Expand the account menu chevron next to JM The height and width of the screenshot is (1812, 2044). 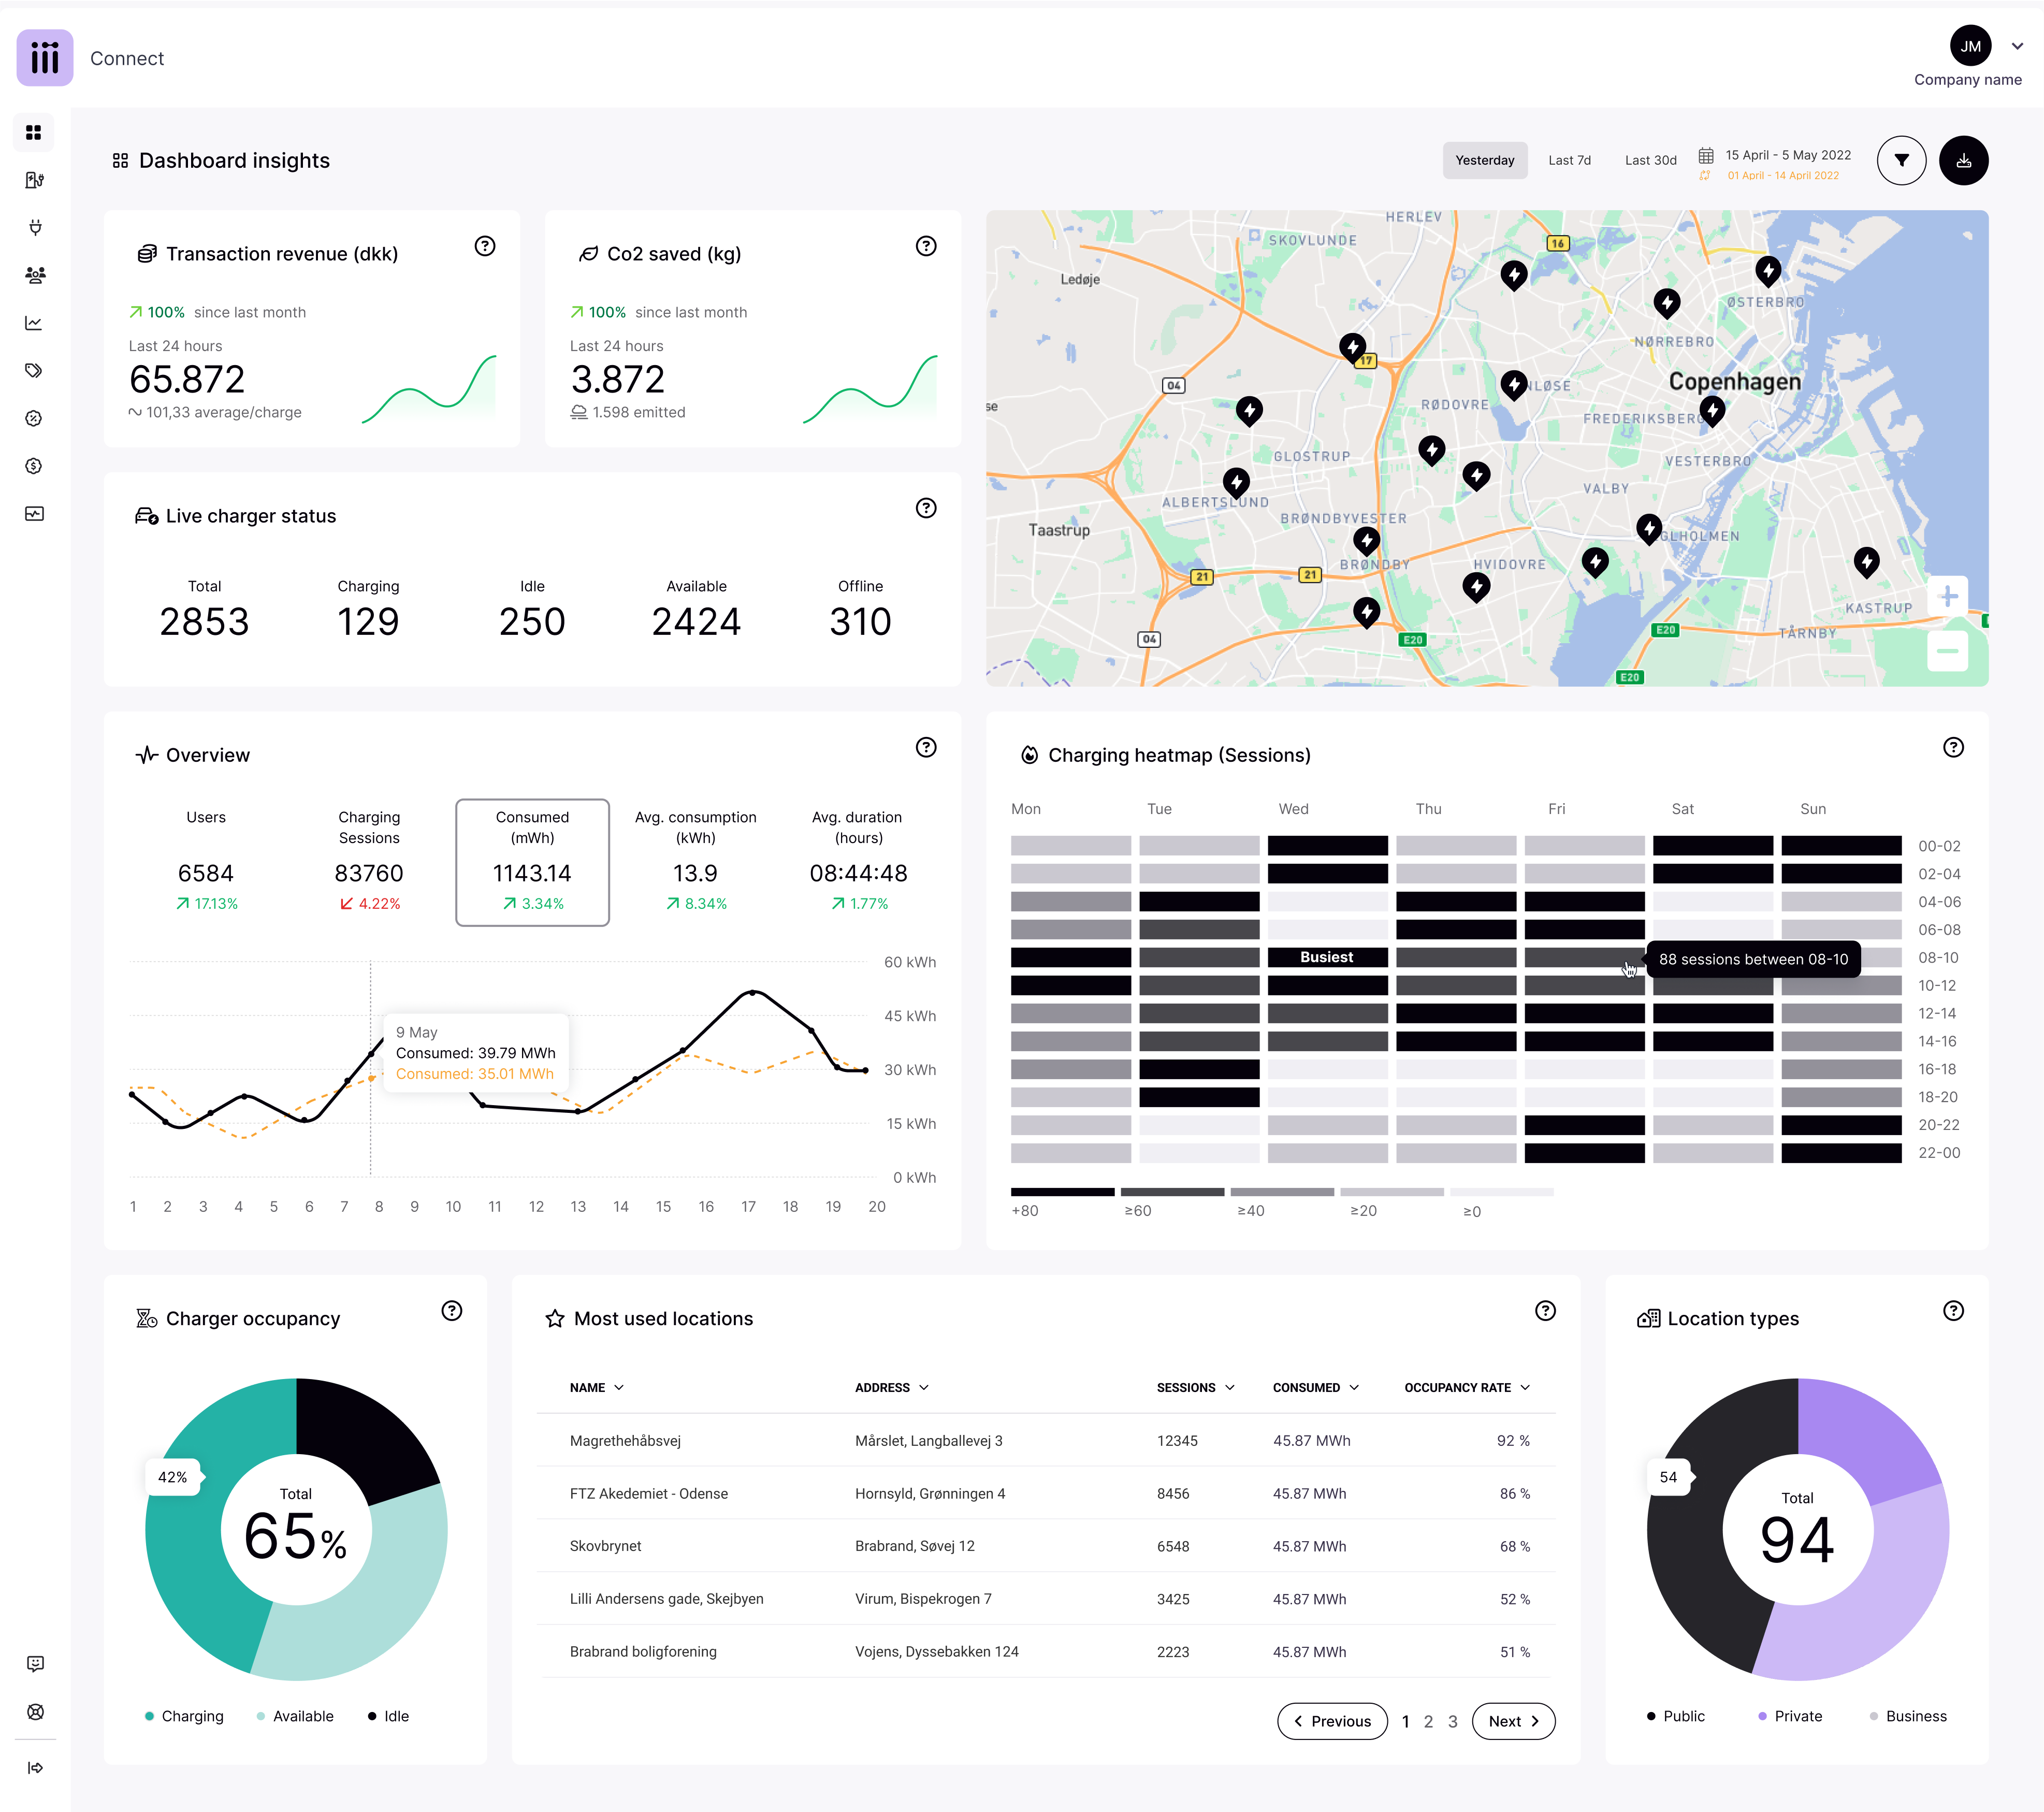coord(2017,46)
